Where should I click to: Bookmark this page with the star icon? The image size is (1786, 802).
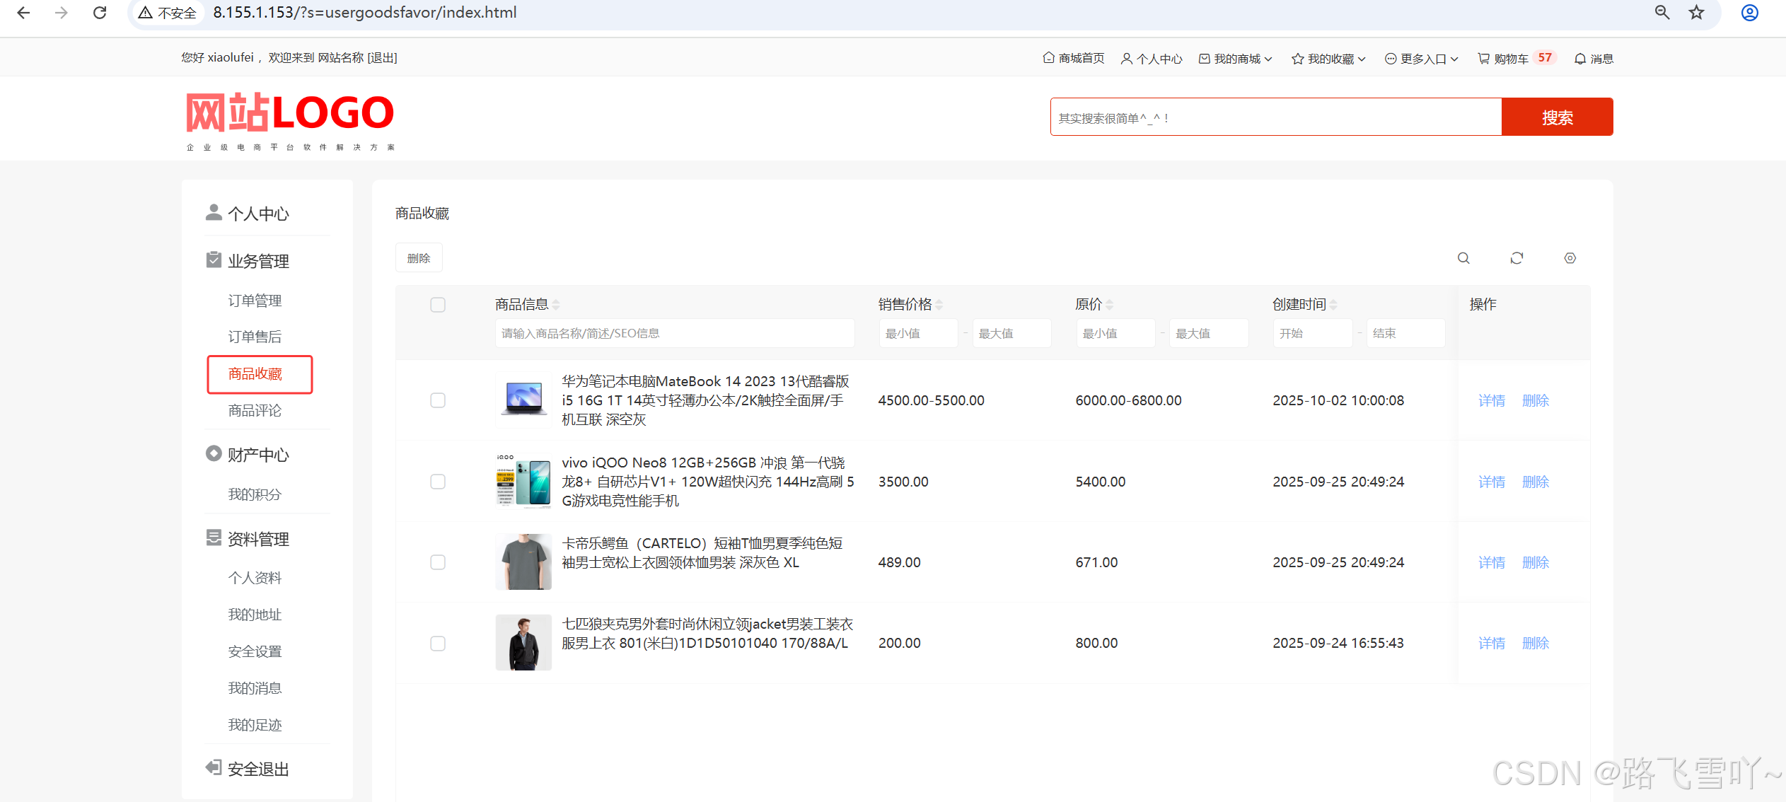tap(1696, 13)
